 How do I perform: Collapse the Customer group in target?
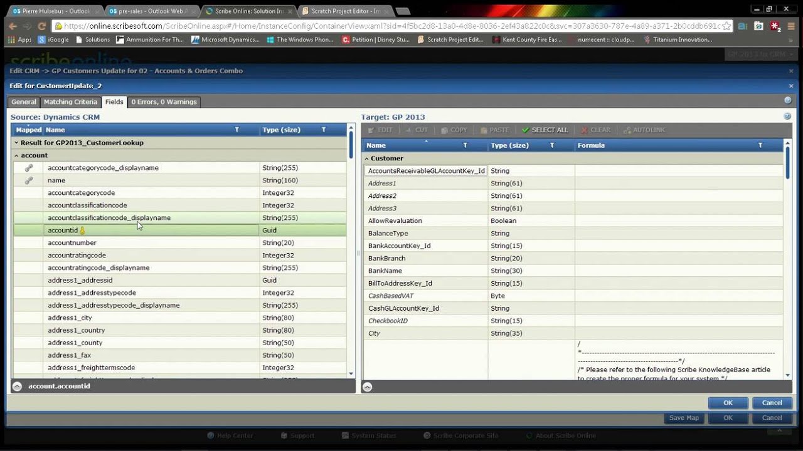[367, 158]
